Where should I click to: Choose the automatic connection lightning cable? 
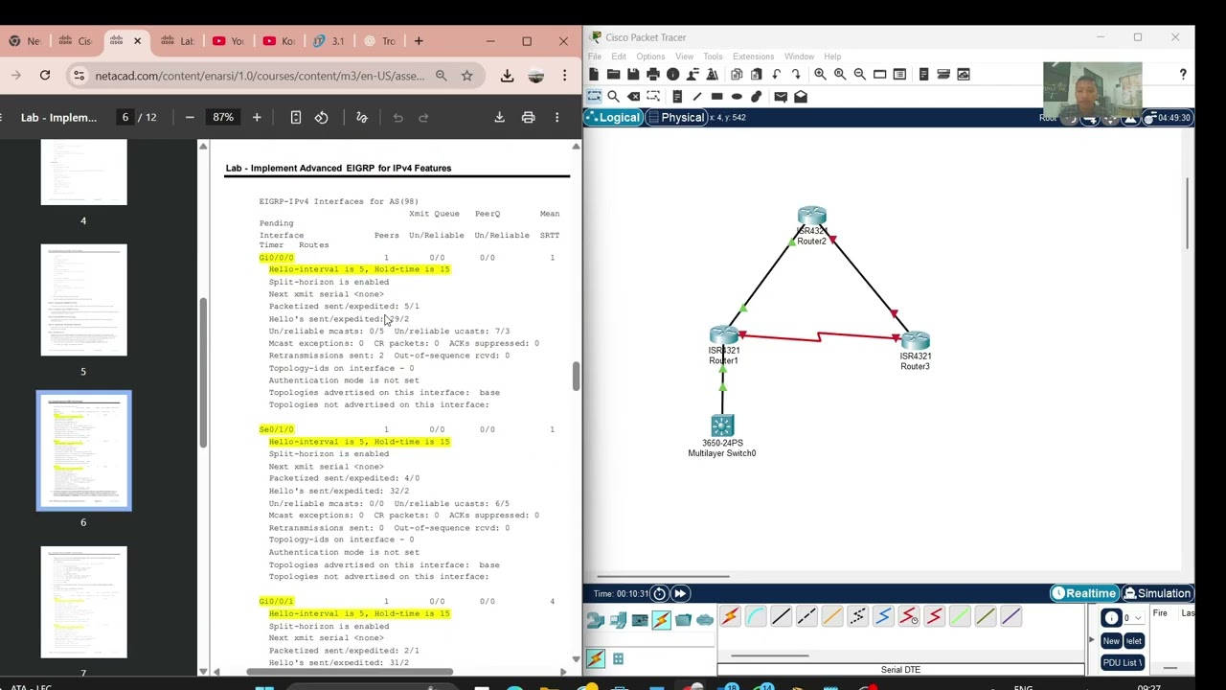tap(730, 617)
